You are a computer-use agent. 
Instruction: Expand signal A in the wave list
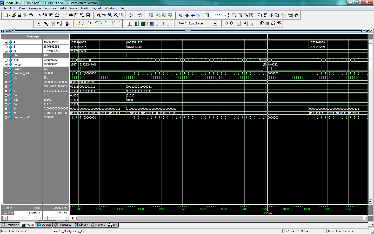click(6, 42)
